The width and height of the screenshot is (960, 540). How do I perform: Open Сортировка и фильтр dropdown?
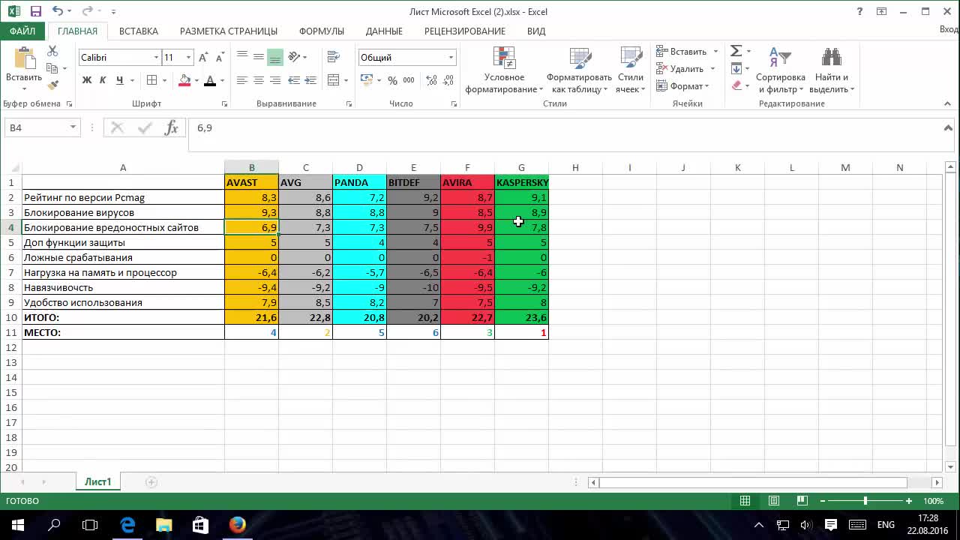click(x=780, y=70)
